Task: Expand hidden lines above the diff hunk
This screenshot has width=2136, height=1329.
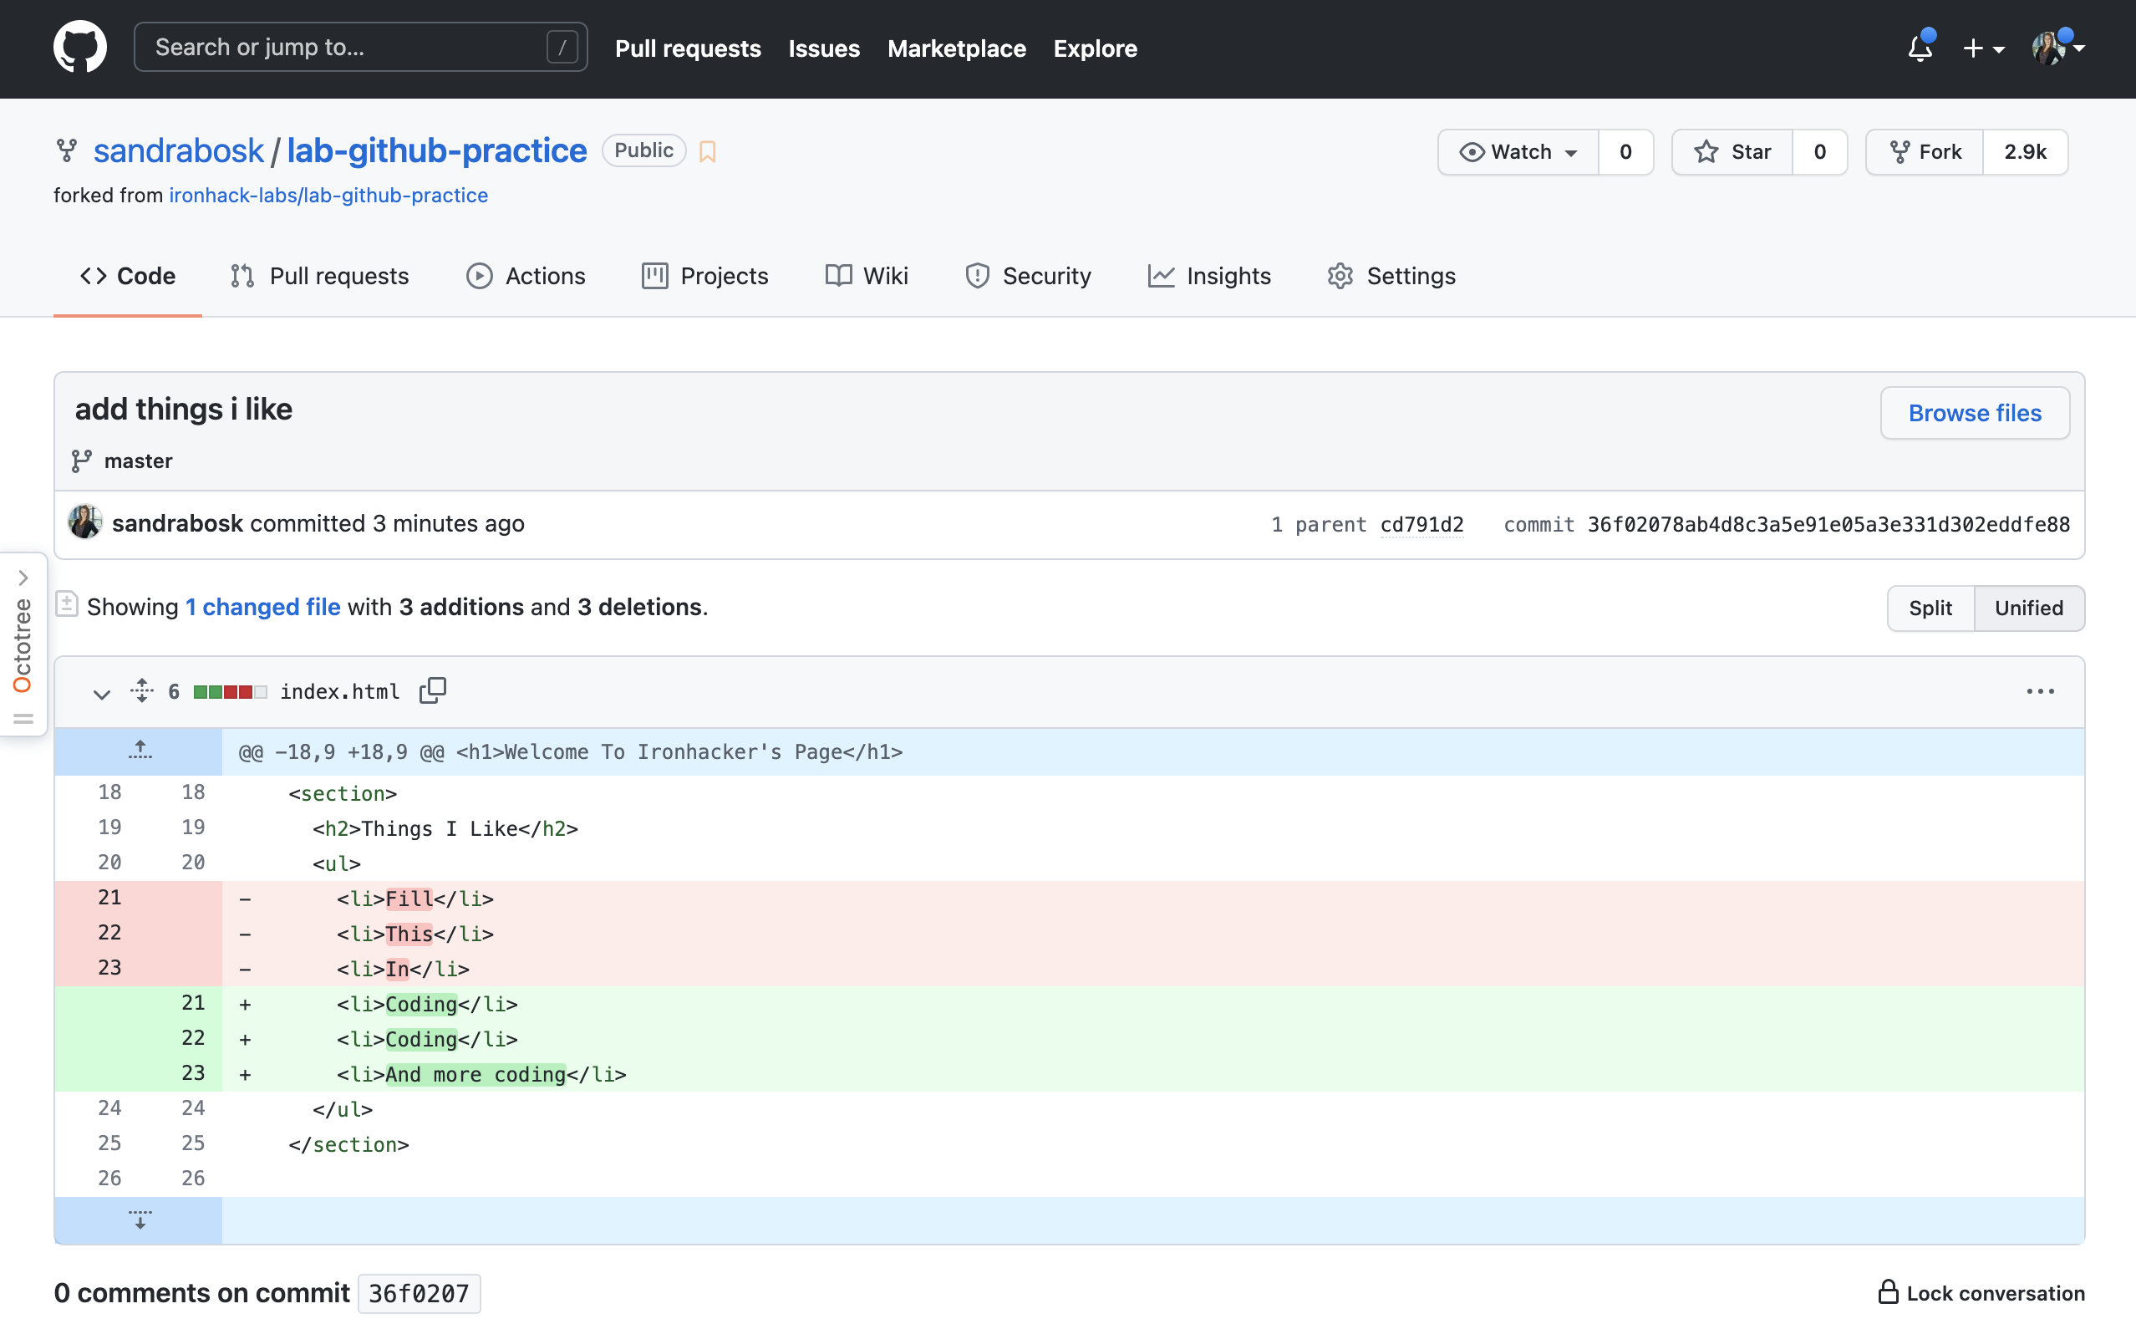Action: point(139,751)
